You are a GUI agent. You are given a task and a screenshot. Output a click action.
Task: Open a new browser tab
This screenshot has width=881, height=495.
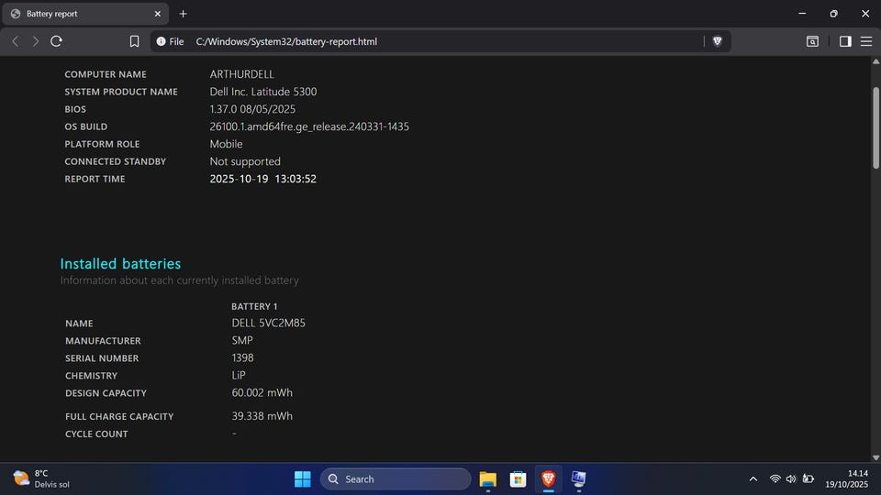(x=184, y=14)
